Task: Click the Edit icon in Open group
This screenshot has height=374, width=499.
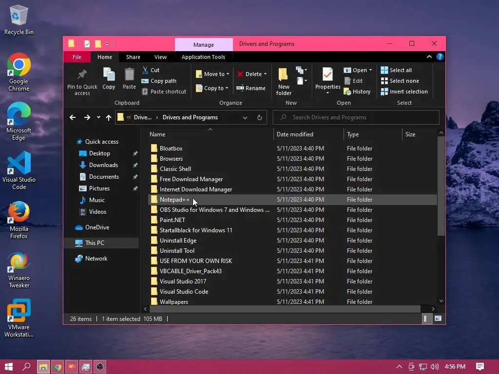Action: (x=347, y=81)
